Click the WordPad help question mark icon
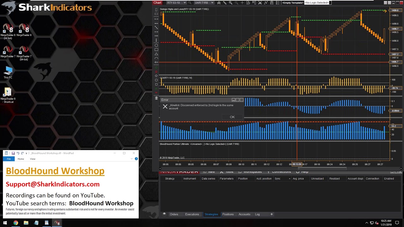Image resolution: width=404 pixels, height=227 pixels. 136,159
